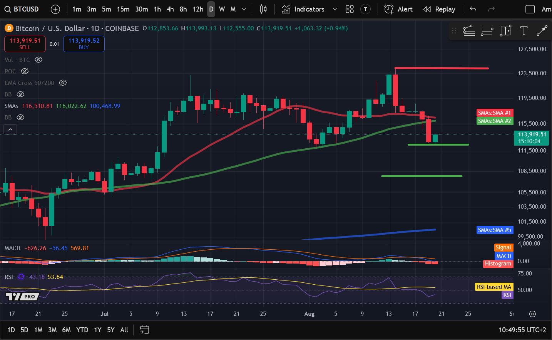Set date range to 5D

click(24, 330)
